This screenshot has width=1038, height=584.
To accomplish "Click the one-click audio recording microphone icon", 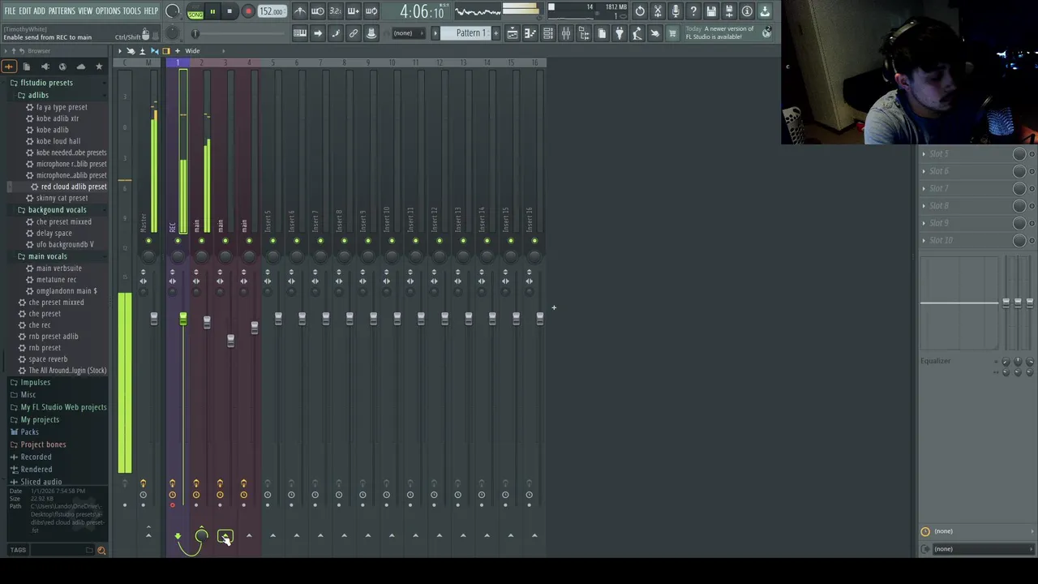I will point(676,11).
